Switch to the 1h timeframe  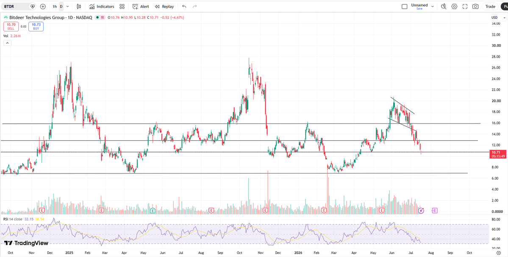coord(55,6)
